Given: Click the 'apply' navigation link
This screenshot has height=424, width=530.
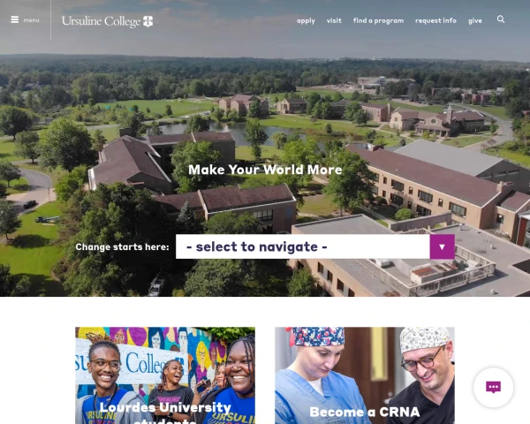Looking at the screenshot, I should (x=306, y=21).
